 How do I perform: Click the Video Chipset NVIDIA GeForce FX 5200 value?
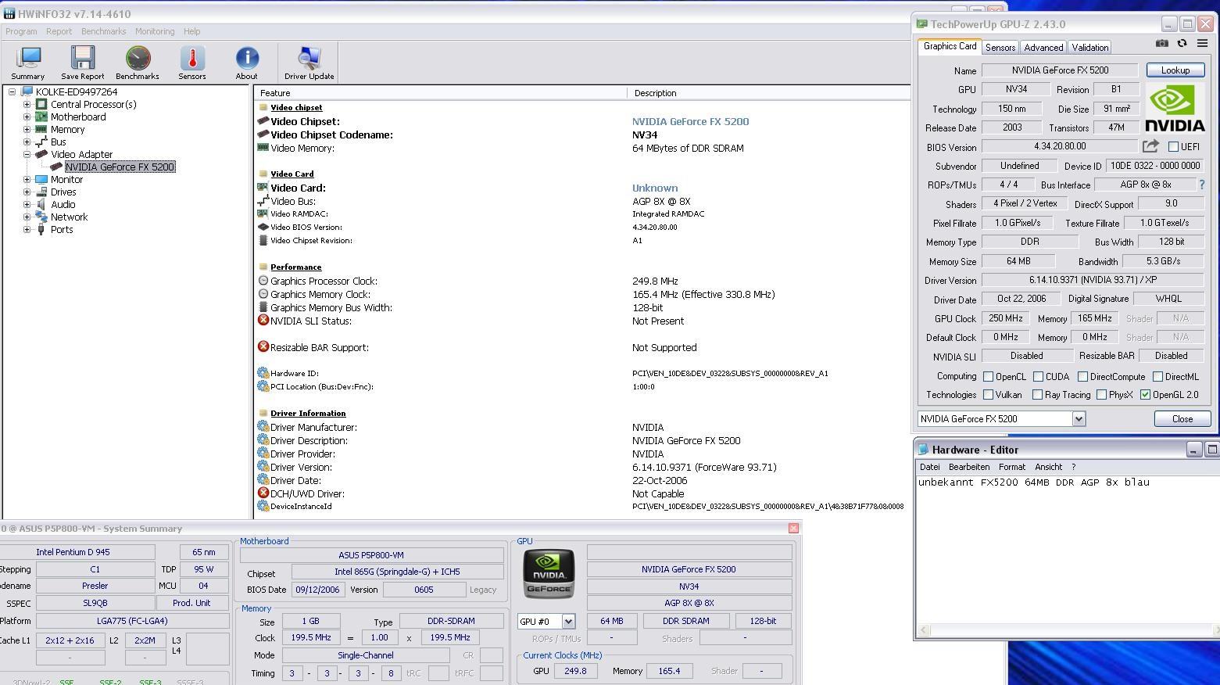click(690, 121)
